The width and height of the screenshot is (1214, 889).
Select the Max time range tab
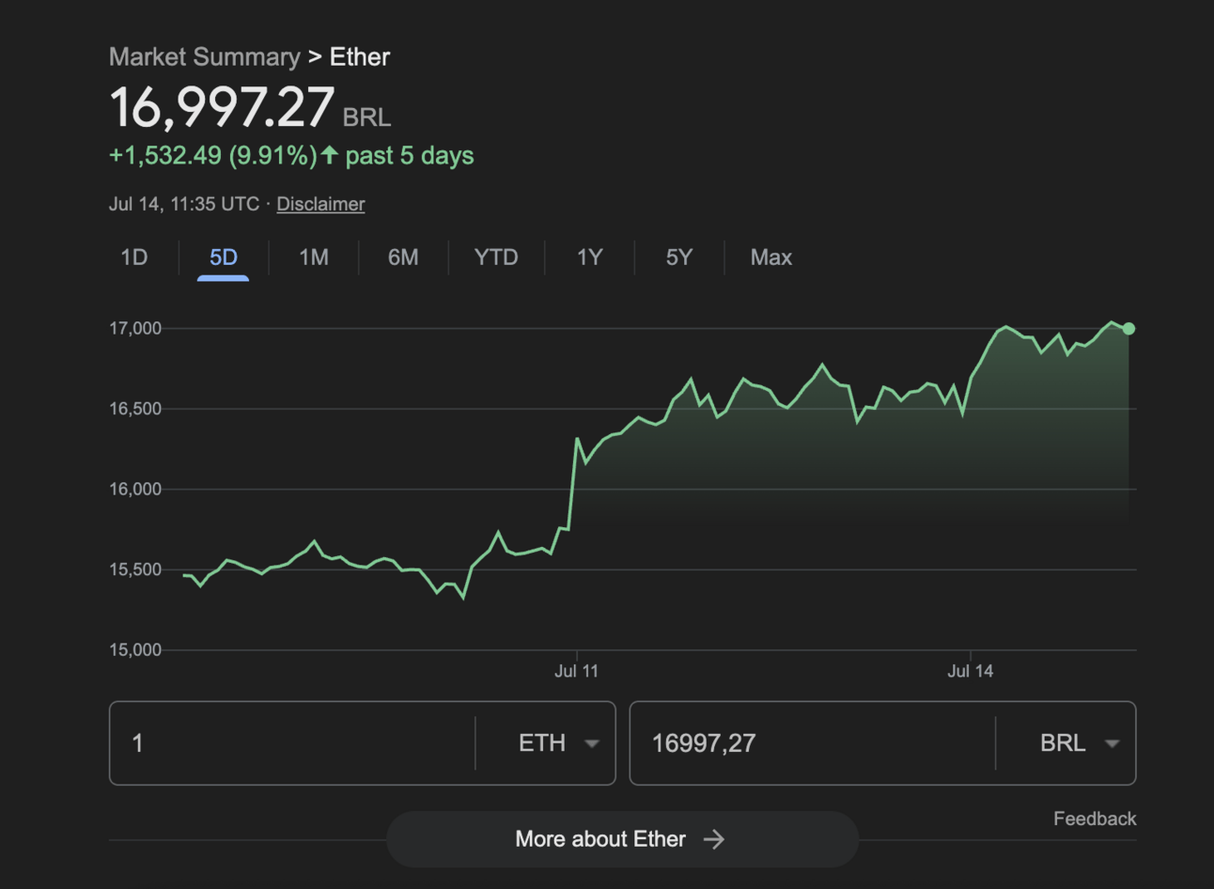tap(771, 257)
